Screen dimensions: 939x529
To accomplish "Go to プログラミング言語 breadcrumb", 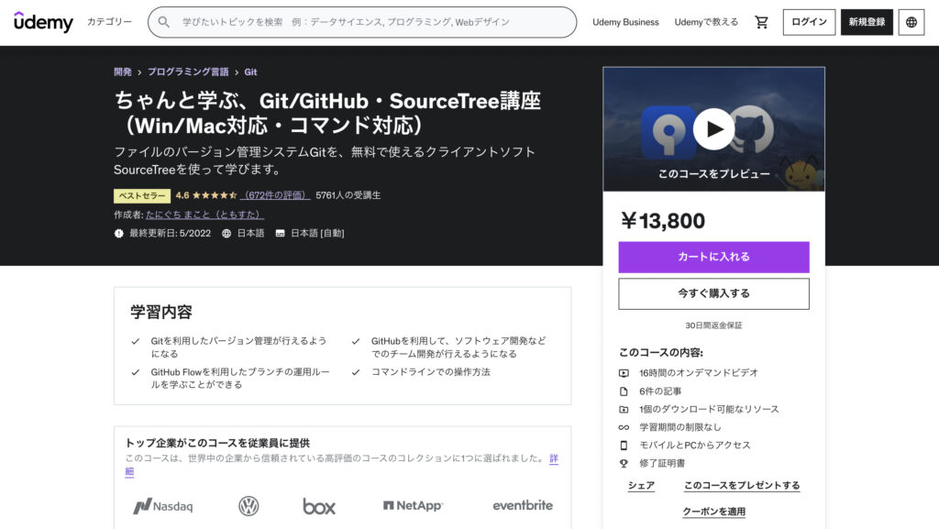I will click(188, 72).
